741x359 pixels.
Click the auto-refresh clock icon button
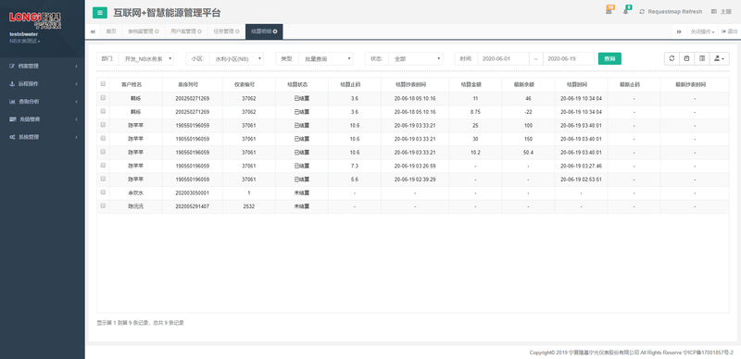click(x=686, y=58)
